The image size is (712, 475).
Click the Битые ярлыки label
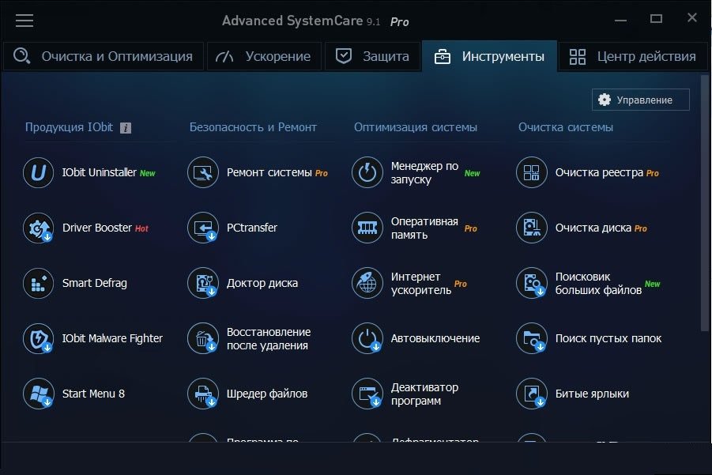pos(592,394)
